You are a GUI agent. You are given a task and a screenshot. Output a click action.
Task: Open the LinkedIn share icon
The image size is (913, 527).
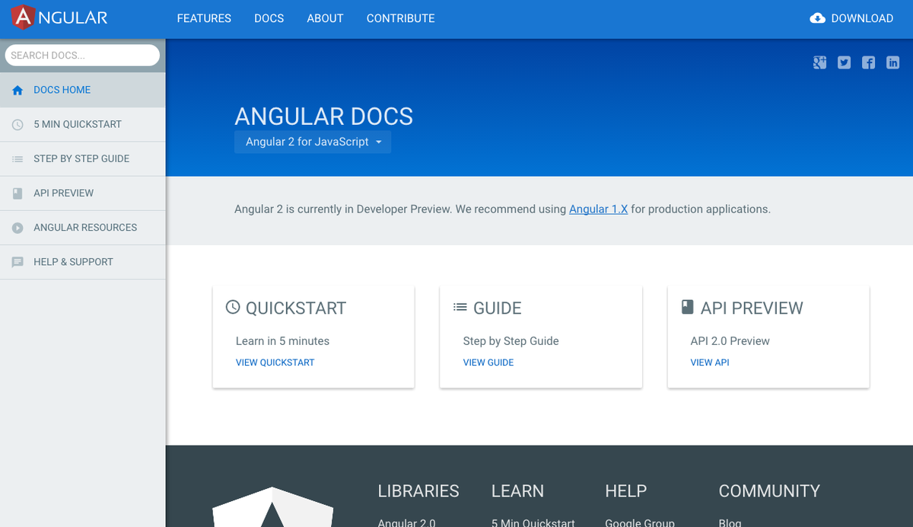tap(892, 63)
